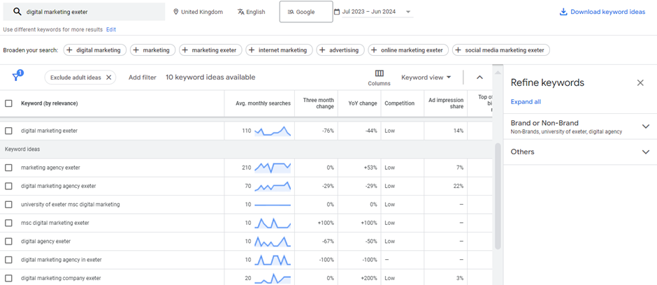657x285 pixels.
Task: Click the plus icon on advertising chip
Action: (x=323, y=50)
